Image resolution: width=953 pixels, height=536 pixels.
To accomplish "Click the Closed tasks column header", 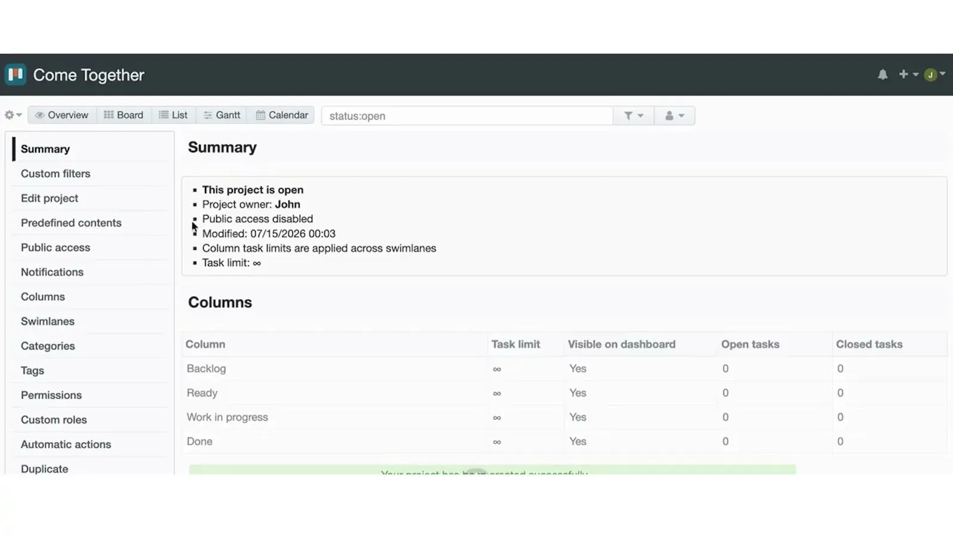I will click(869, 344).
